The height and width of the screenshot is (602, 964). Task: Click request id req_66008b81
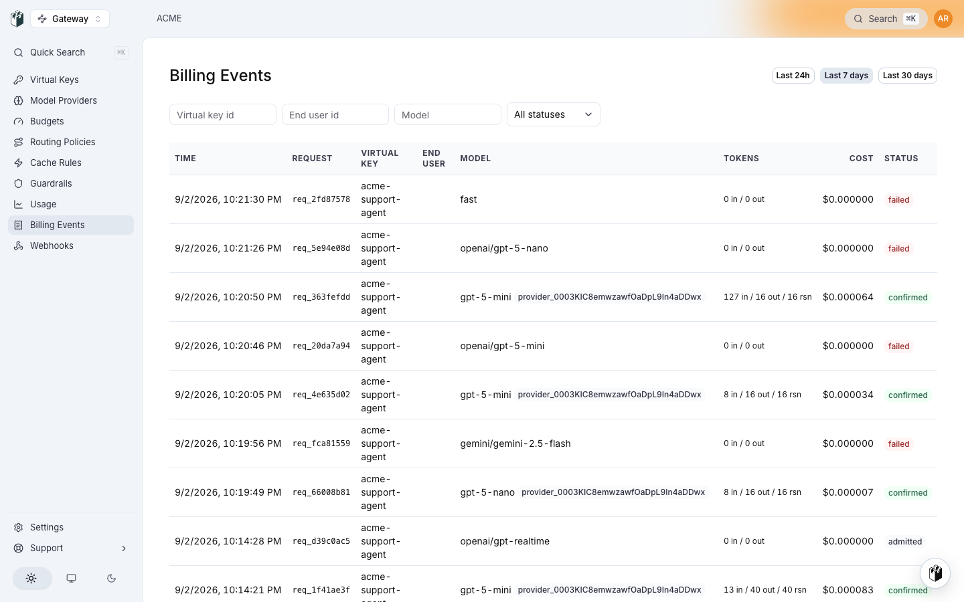[x=321, y=492]
